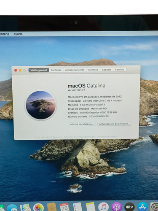
Task: Click the Intel HD Graphics 4000 value
Action: point(98,113)
